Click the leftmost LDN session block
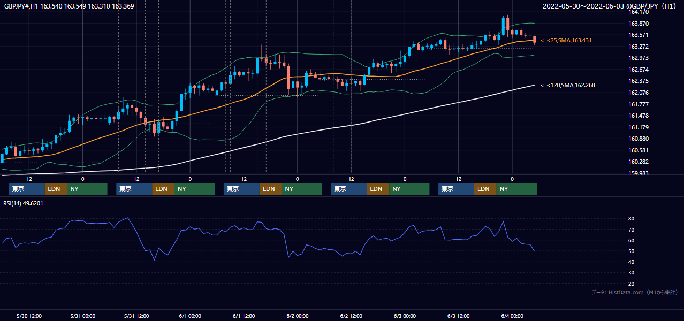The image size is (684, 321). click(56, 189)
